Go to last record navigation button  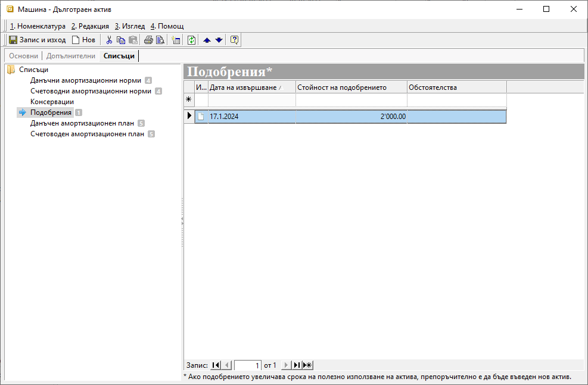296,365
